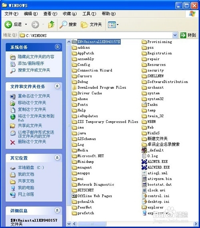Click the ALCMTR.EXE icon

pos(144,162)
